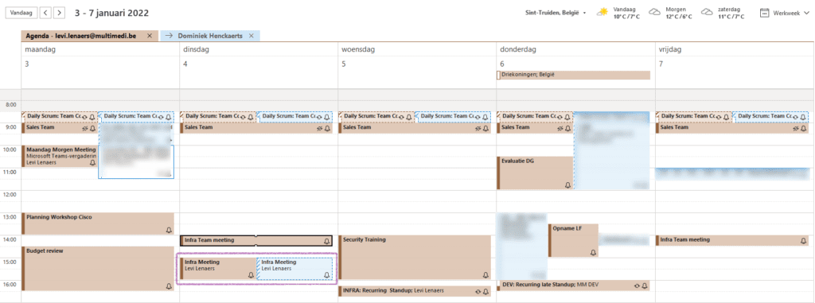Select the Security Training appointment on woensdag
The image size is (815, 303).
pos(415,258)
